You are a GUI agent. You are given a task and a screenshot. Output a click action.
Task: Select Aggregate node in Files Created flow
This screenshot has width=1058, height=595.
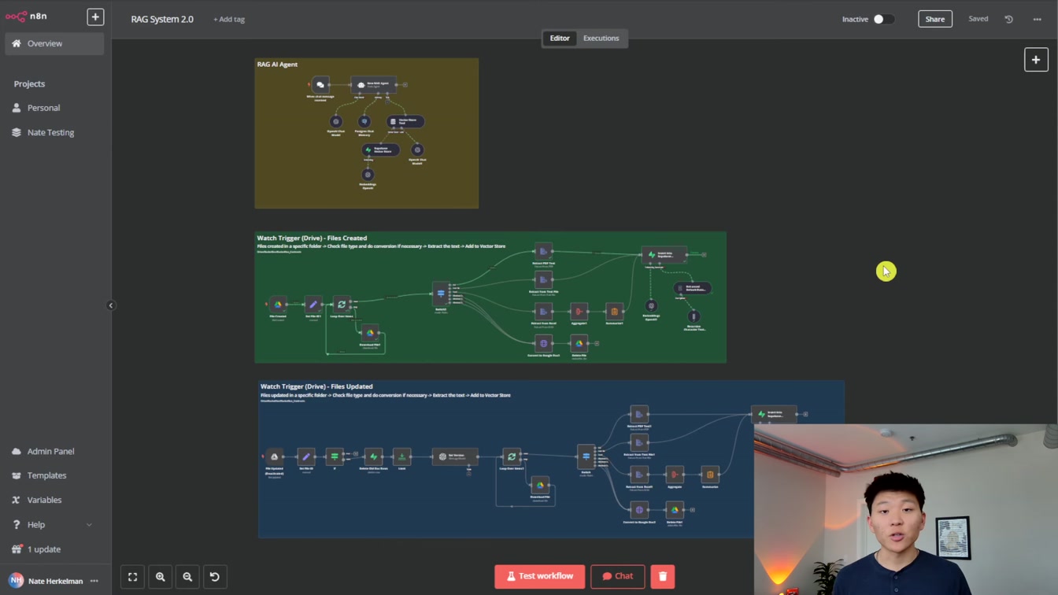tap(579, 312)
